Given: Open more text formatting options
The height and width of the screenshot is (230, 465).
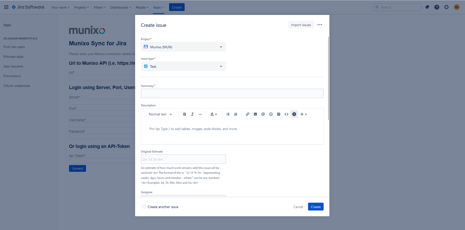Looking at the screenshot, I should [200, 114].
